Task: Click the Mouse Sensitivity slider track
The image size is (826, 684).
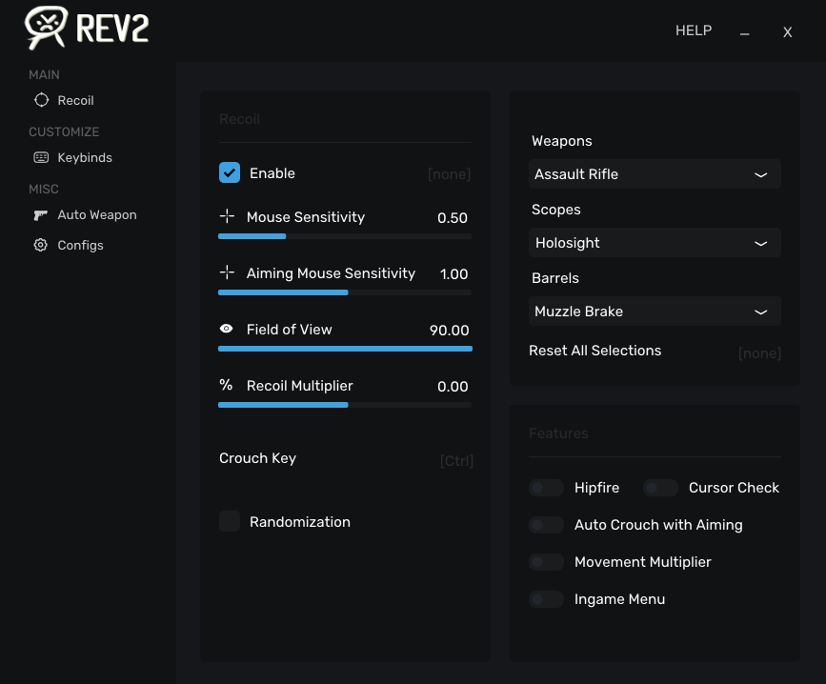Action: click(x=345, y=236)
